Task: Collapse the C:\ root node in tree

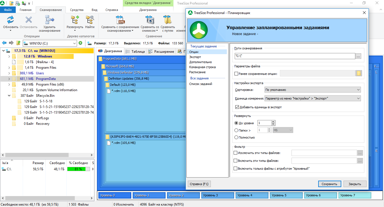Action: coord(3,51)
